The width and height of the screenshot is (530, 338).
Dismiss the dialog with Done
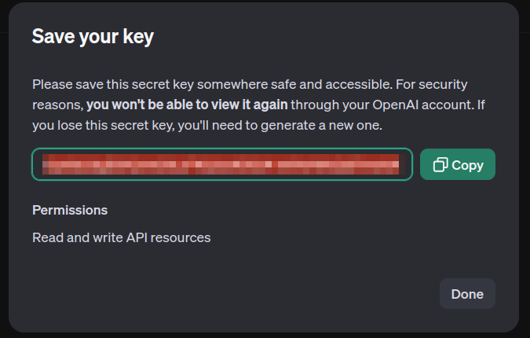[x=467, y=294]
